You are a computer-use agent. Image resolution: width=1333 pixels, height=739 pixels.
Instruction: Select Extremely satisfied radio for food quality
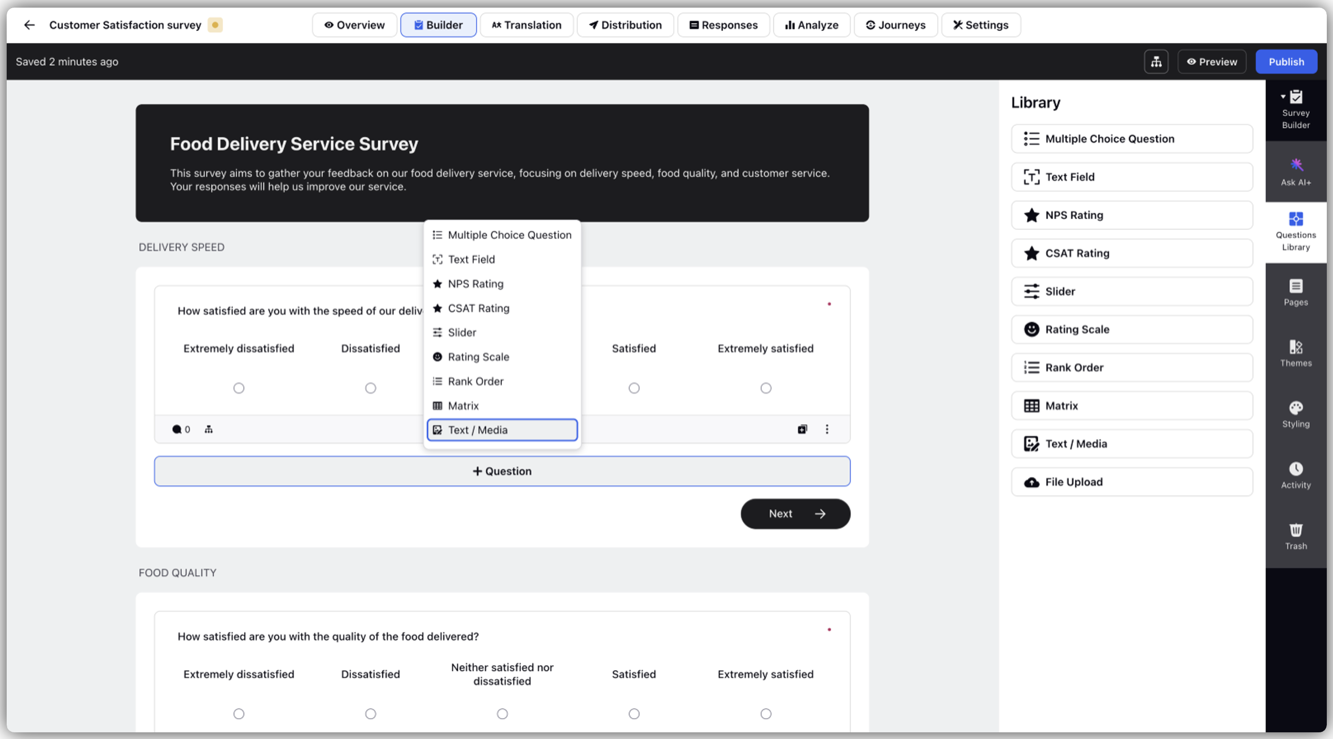pos(766,714)
